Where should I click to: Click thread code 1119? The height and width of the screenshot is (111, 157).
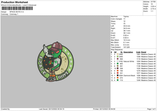click(138, 59)
